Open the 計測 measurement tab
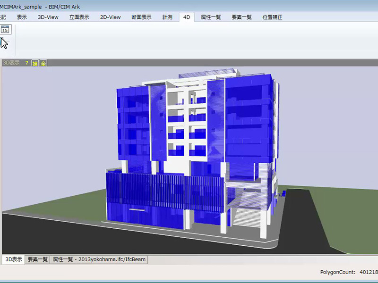Screen dimensions: 378x283 click(x=167, y=17)
